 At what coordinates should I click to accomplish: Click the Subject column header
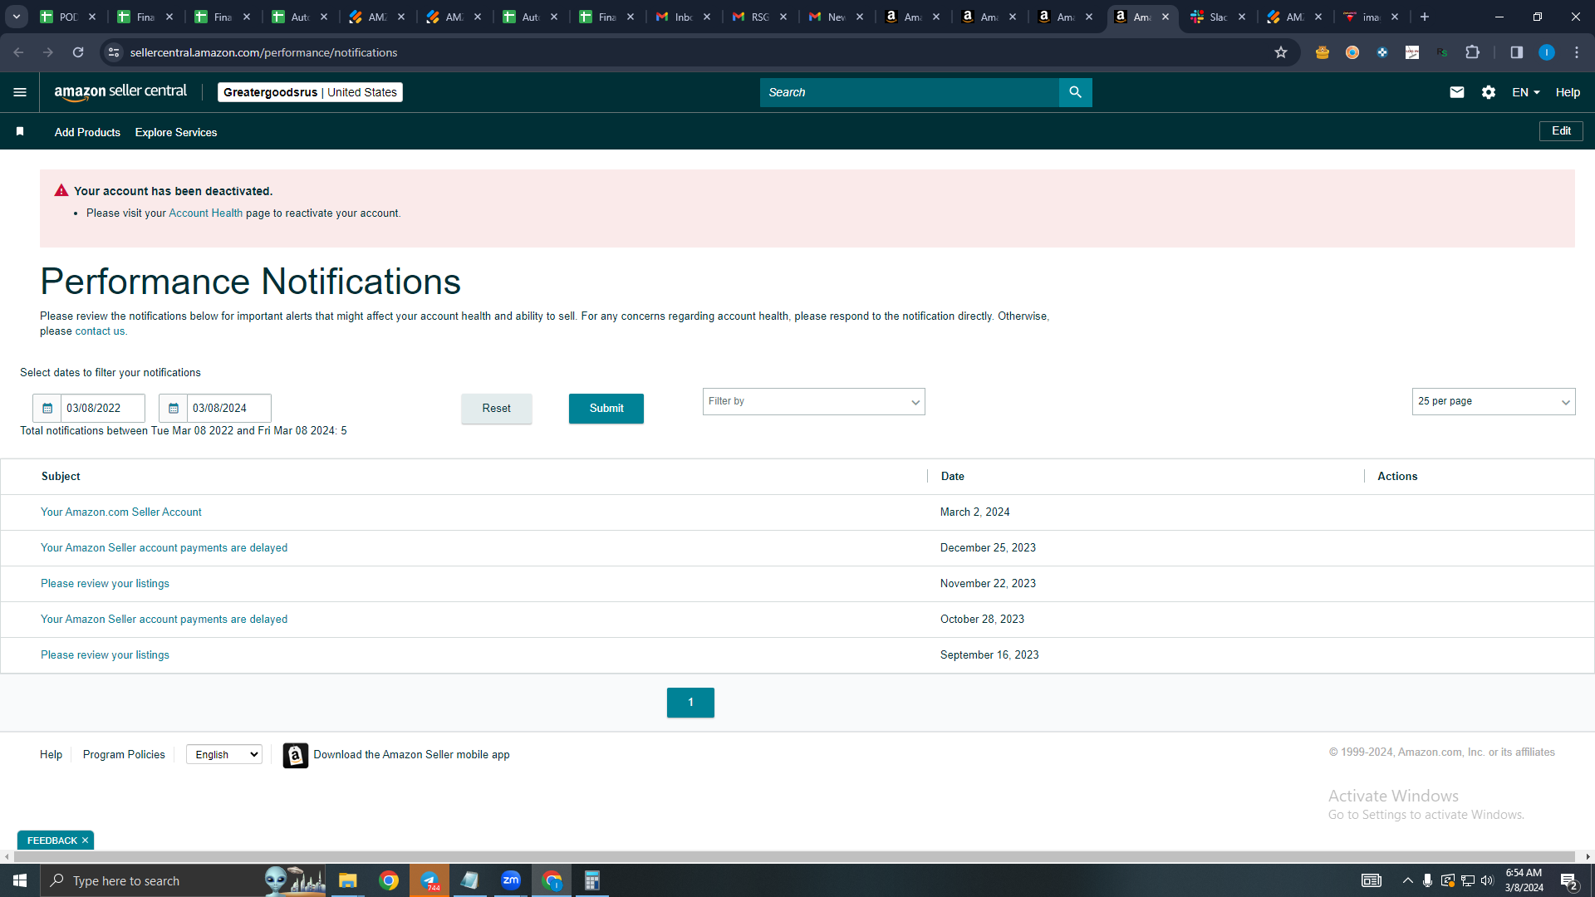click(x=61, y=477)
